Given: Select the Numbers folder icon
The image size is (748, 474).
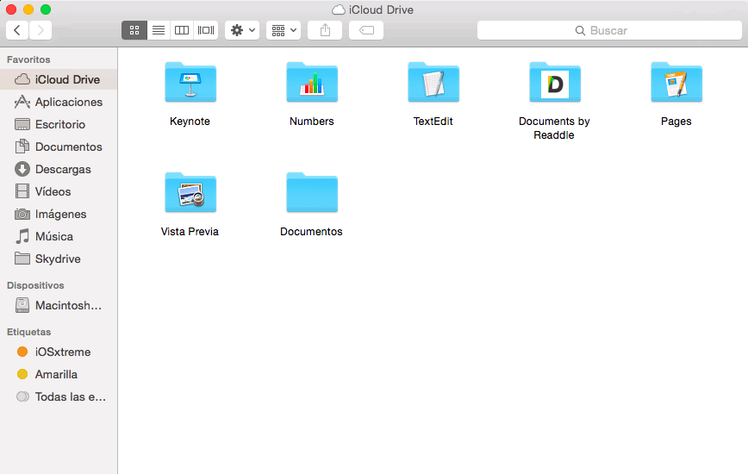Looking at the screenshot, I should [x=312, y=82].
